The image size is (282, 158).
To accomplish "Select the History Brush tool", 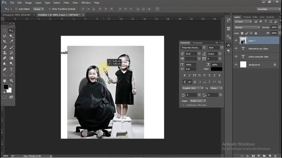I will 11,53.
